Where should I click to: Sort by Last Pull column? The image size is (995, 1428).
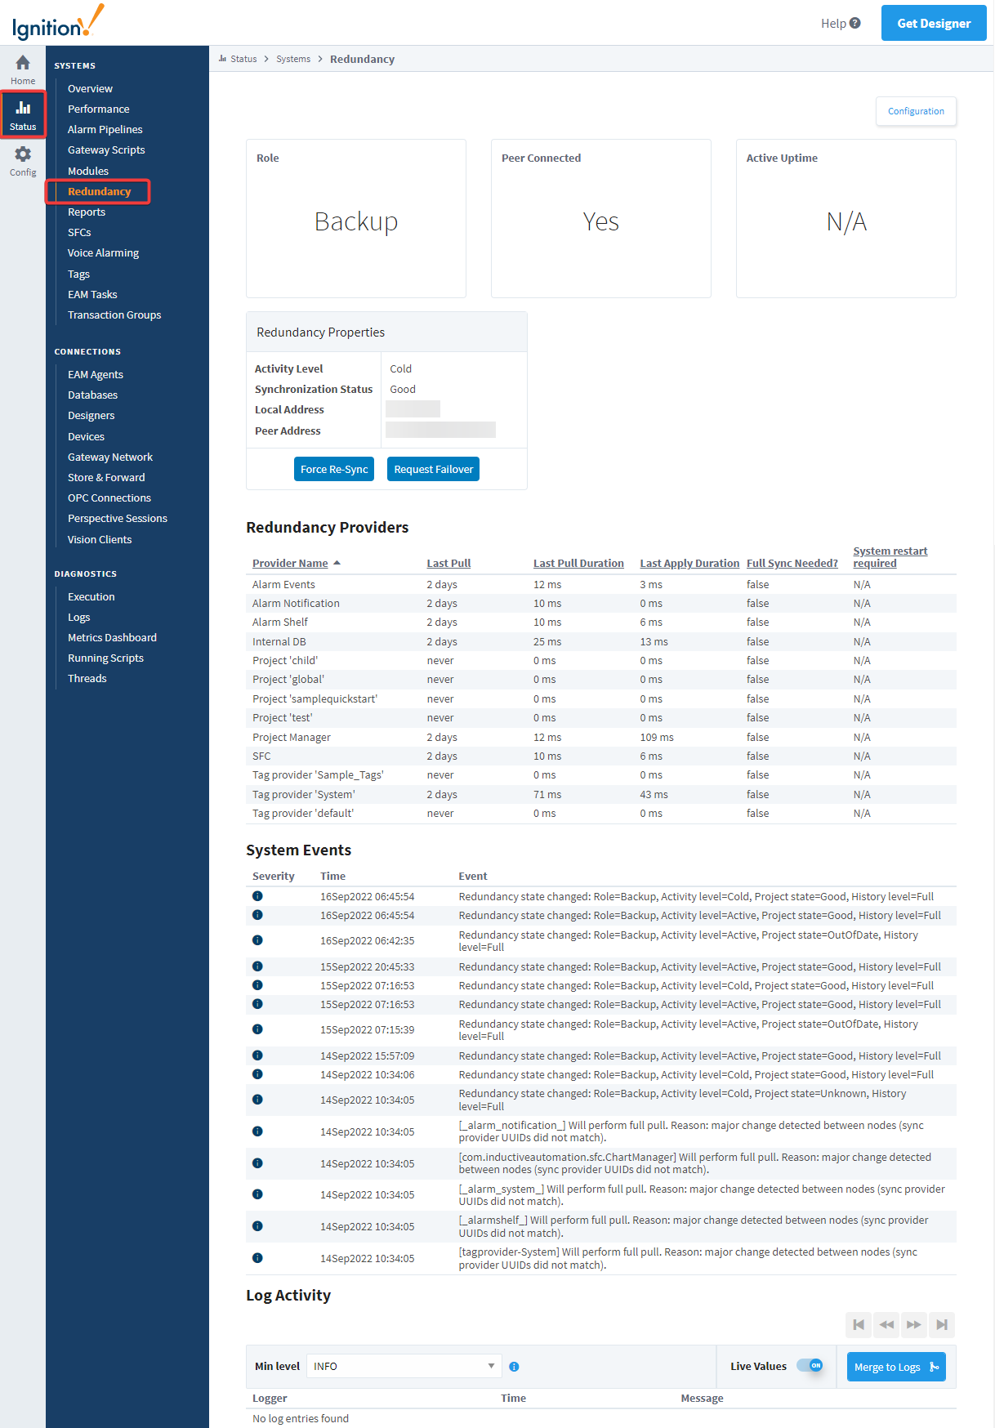click(448, 563)
